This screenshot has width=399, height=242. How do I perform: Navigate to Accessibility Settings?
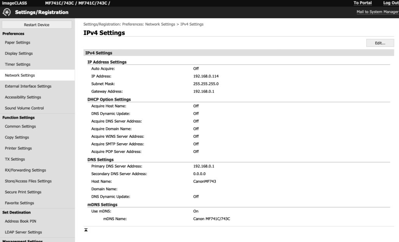point(23,97)
